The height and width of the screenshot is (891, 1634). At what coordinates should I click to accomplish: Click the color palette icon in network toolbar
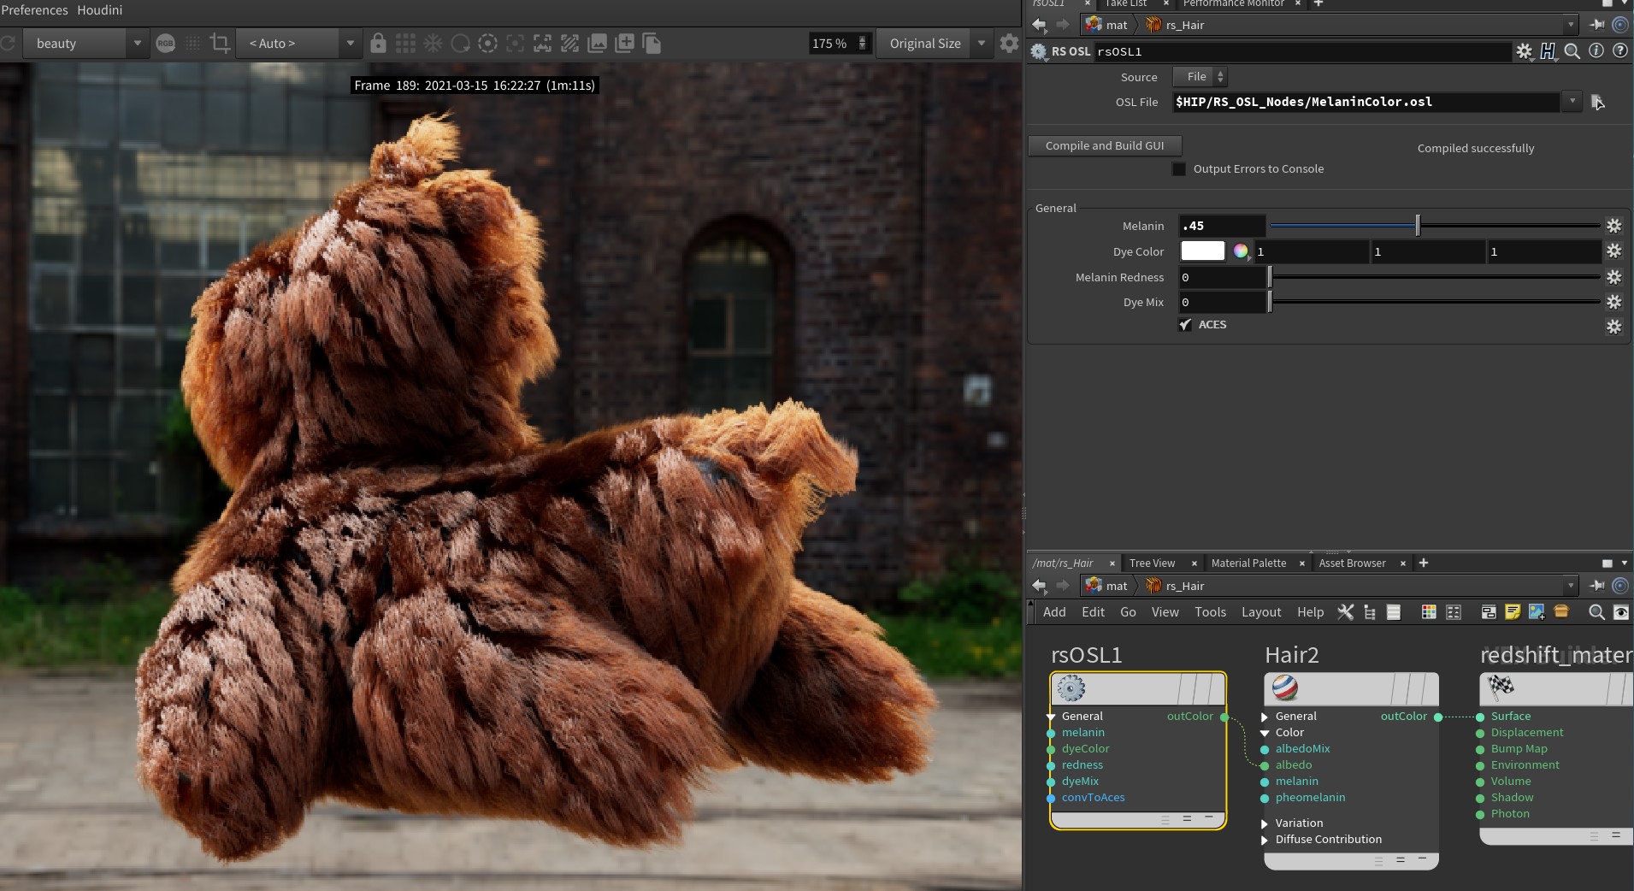click(1428, 612)
